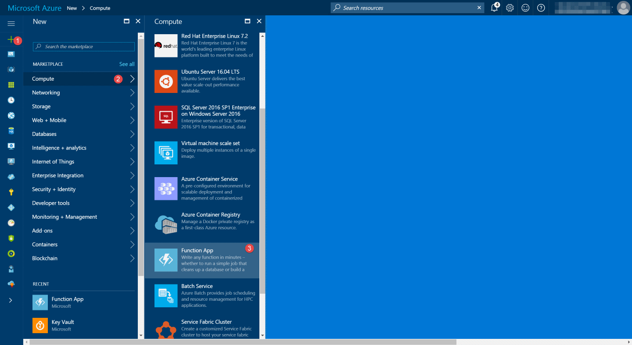Click Compute in the breadcrumb

[100, 8]
